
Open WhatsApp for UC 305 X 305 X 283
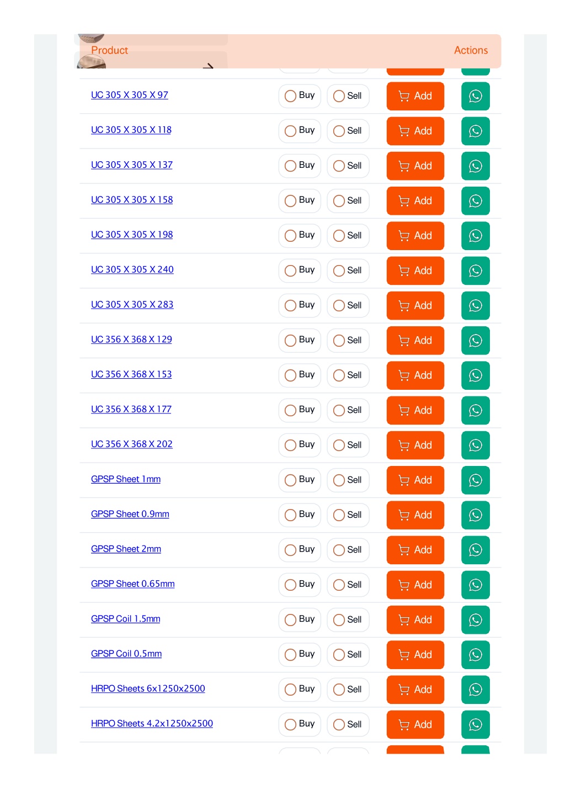(475, 306)
